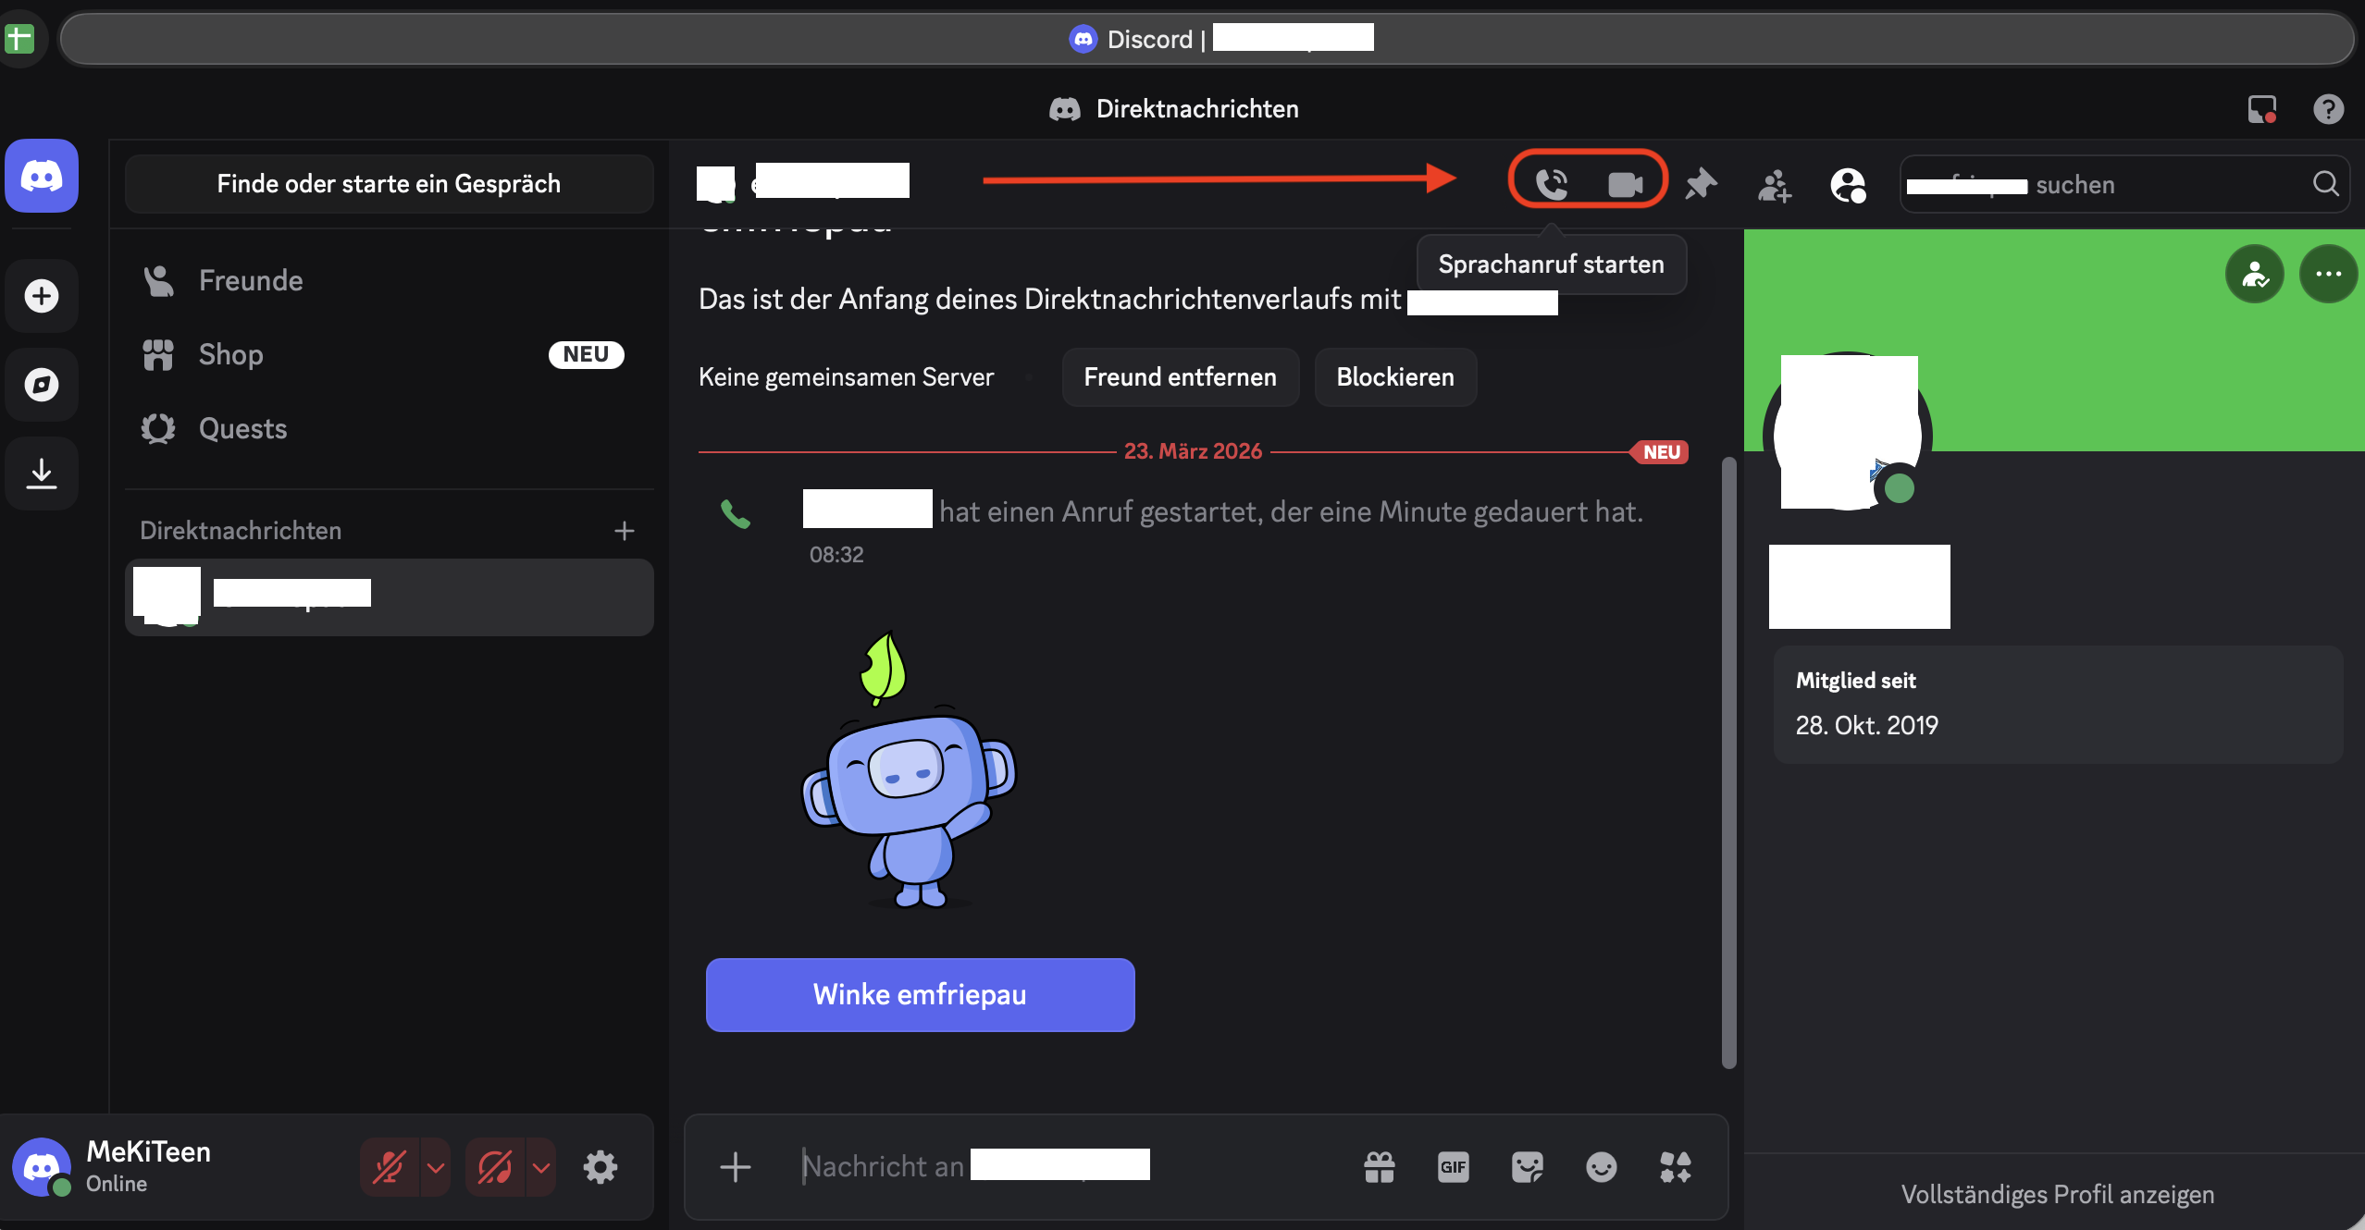Open the Freunde tab
The width and height of the screenshot is (2365, 1230).
pos(250,281)
